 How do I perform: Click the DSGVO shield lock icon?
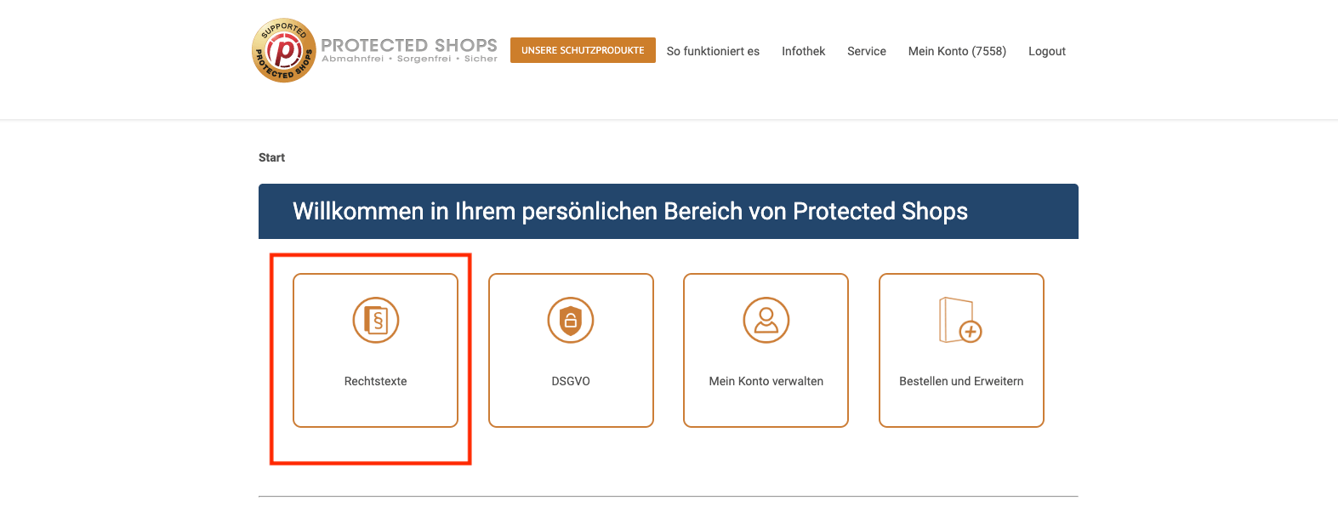(x=571, y=320)
